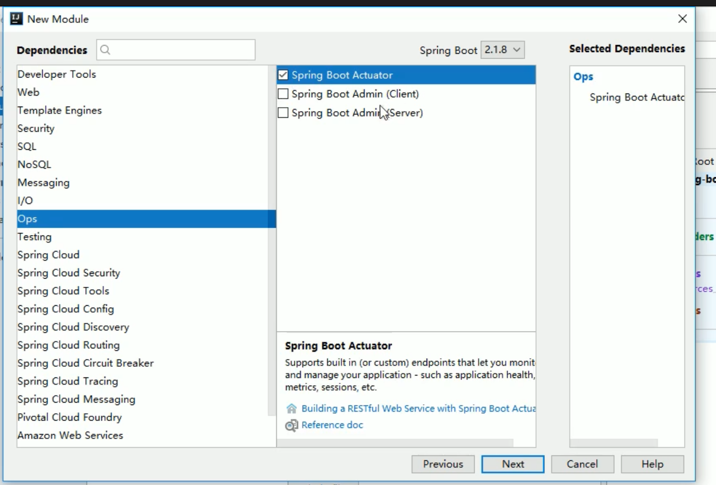
Task: Click the search magnifier icon
Action: (105, 50)
